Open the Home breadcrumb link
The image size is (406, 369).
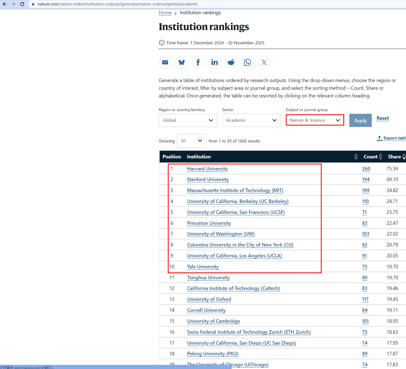tap(165, 13)
